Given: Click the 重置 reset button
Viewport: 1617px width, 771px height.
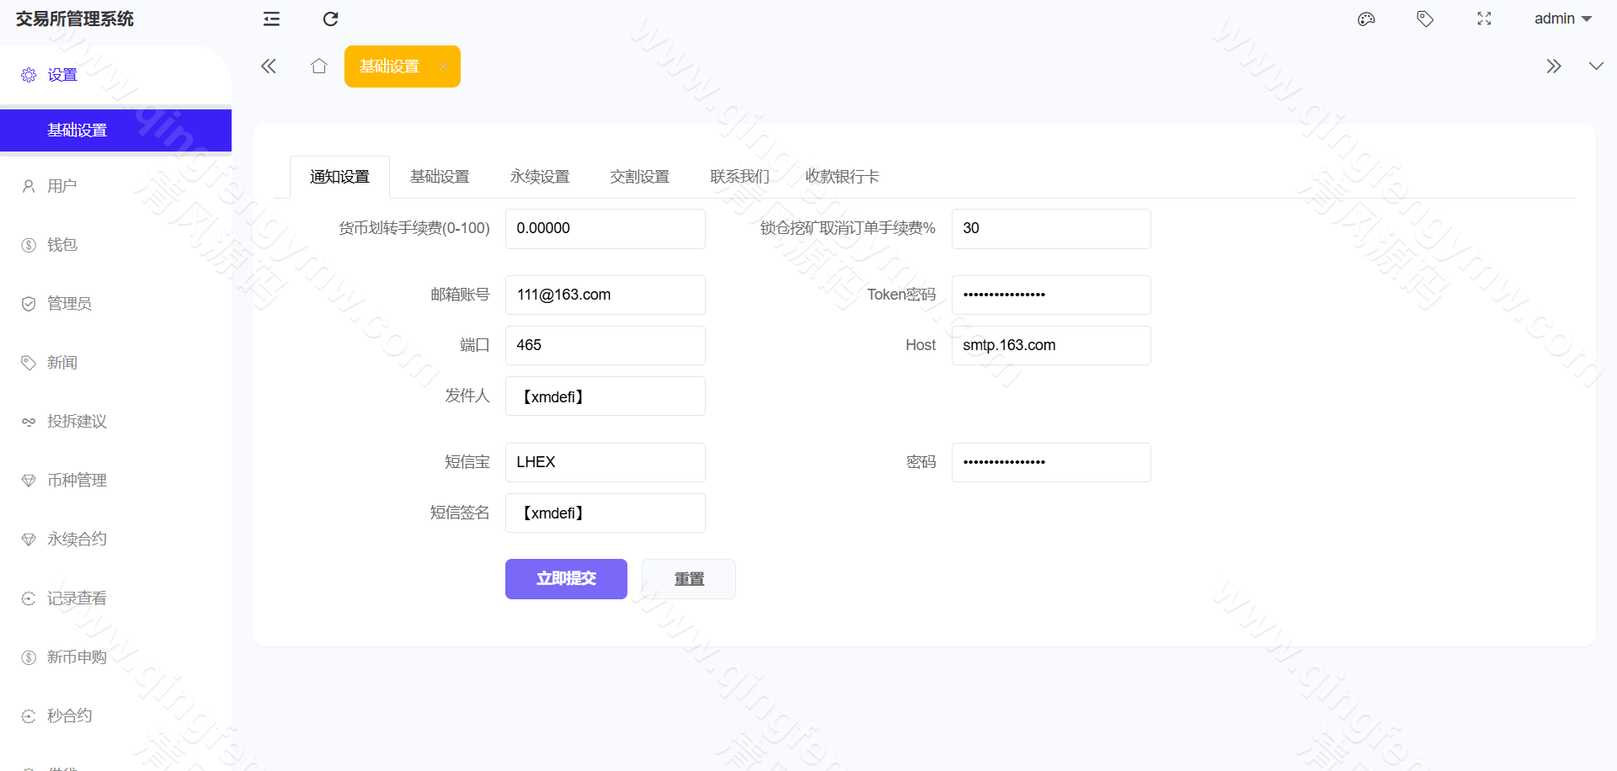Looking at the screenshot, I should (688, 578).
